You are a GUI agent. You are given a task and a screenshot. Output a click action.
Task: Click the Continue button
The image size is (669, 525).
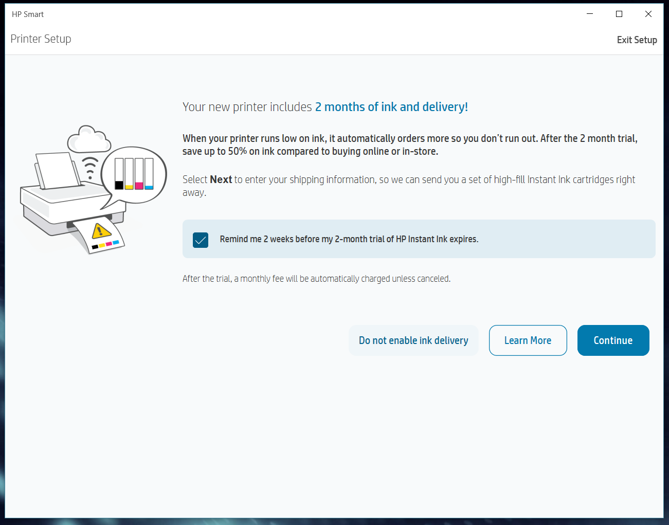pos(613,340)
